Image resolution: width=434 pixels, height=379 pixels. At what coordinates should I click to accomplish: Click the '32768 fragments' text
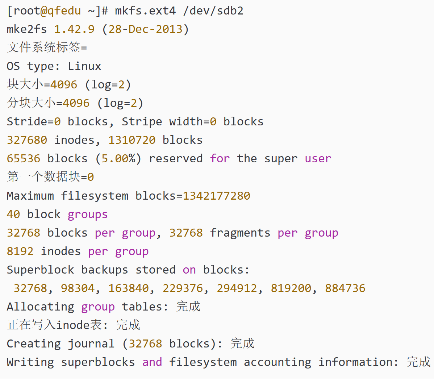(x=220, y=233)
